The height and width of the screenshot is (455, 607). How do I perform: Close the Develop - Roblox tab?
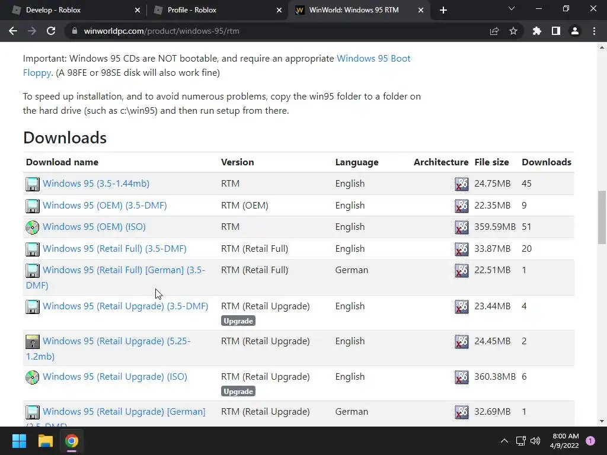(138, 10)
